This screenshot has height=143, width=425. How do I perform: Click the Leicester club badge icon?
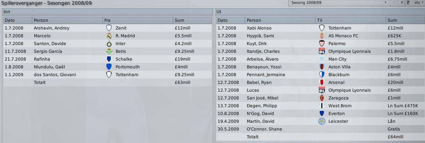point(322,121)
